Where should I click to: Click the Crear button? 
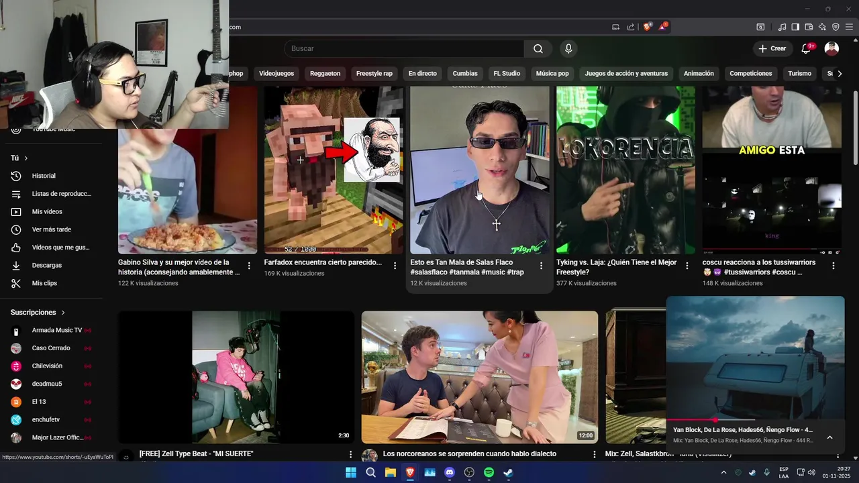772,48
